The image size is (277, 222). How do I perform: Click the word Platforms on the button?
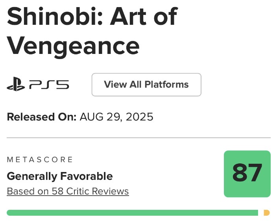pyautogui.click(x=167, y=85)
